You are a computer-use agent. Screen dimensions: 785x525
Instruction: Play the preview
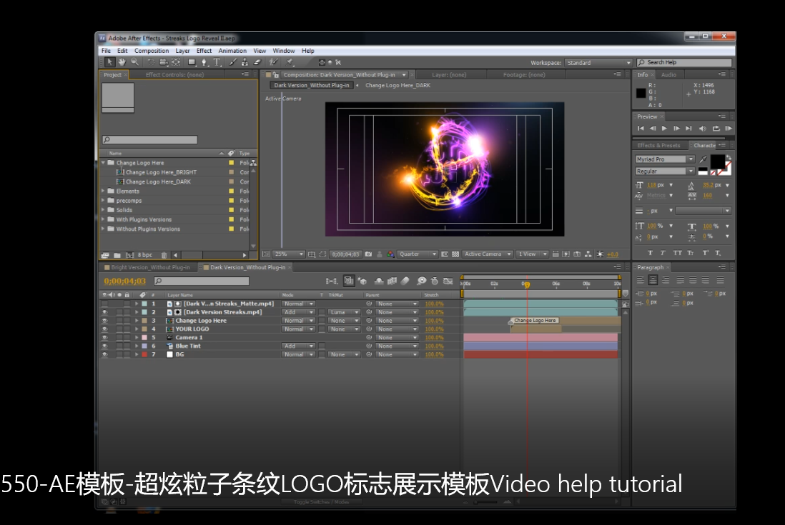click(664, 129)
